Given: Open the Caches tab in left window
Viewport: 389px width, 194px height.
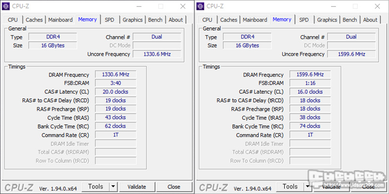Looking at the screenshot, I should point(34,20).
